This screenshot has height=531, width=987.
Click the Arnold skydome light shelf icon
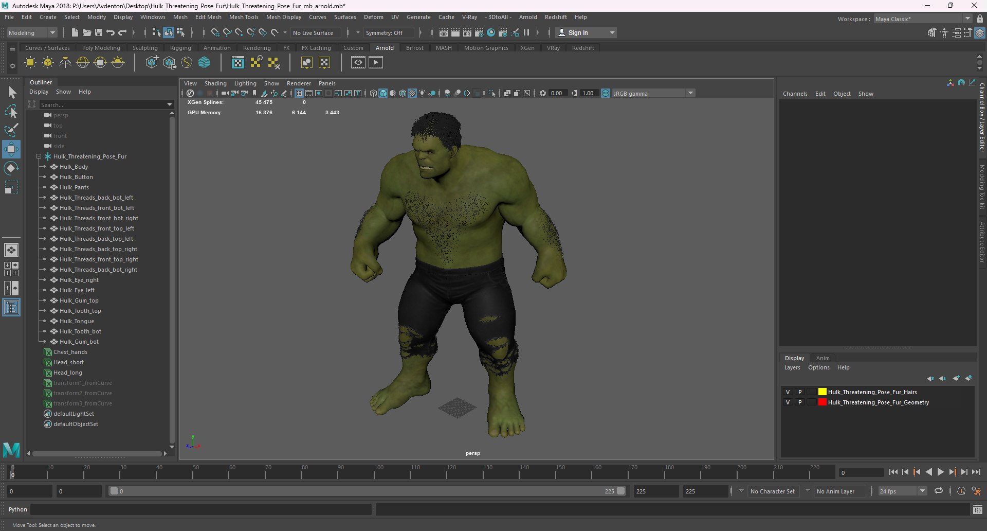click(83, 63)
